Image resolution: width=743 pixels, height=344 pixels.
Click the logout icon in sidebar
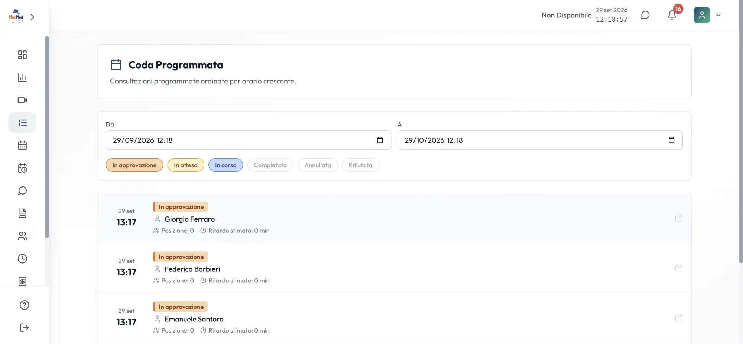pos(24,328)
